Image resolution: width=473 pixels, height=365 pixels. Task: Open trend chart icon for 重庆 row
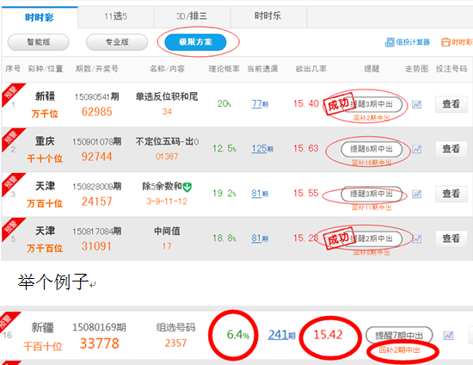416,149
